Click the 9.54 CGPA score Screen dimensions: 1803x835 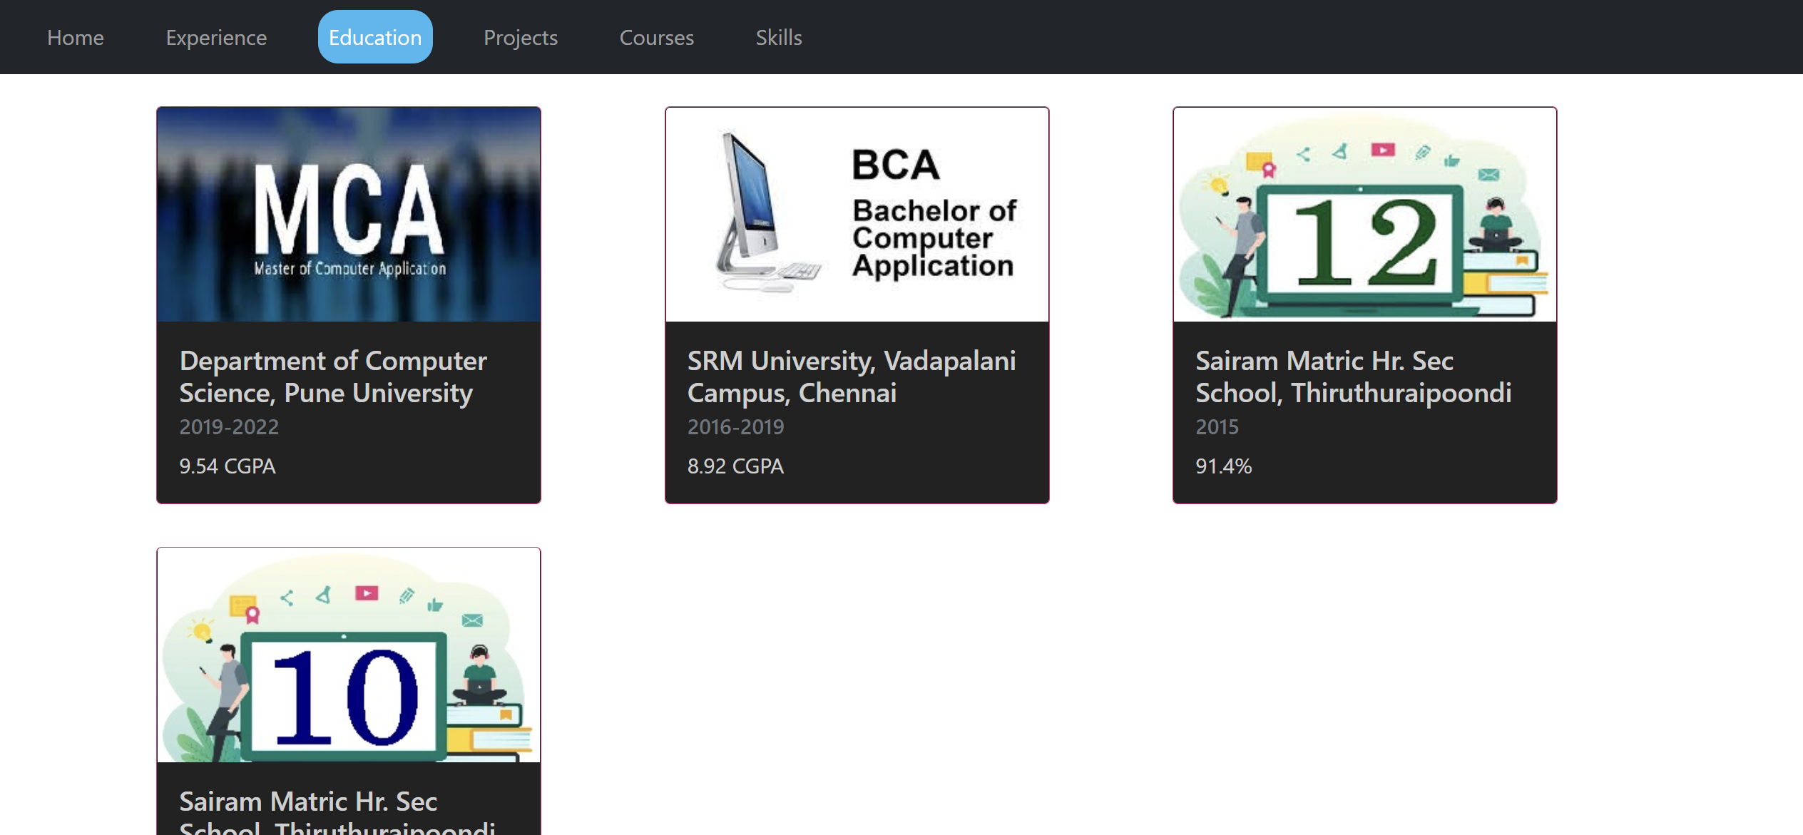point(227,466)
